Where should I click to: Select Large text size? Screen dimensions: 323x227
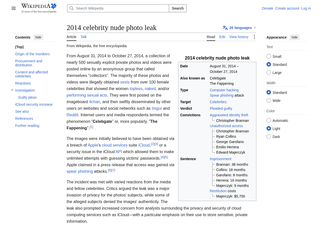[x=269, y=72]
